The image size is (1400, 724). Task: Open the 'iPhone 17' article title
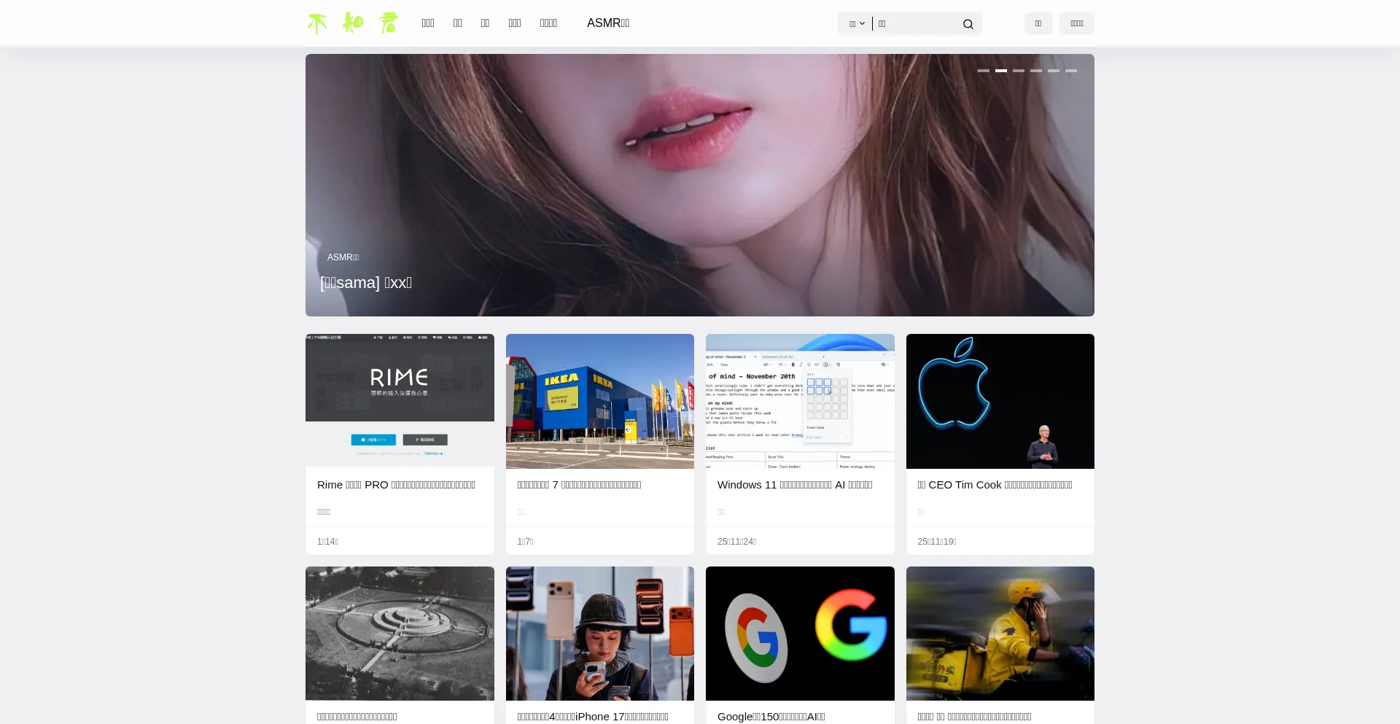[593, 717]
